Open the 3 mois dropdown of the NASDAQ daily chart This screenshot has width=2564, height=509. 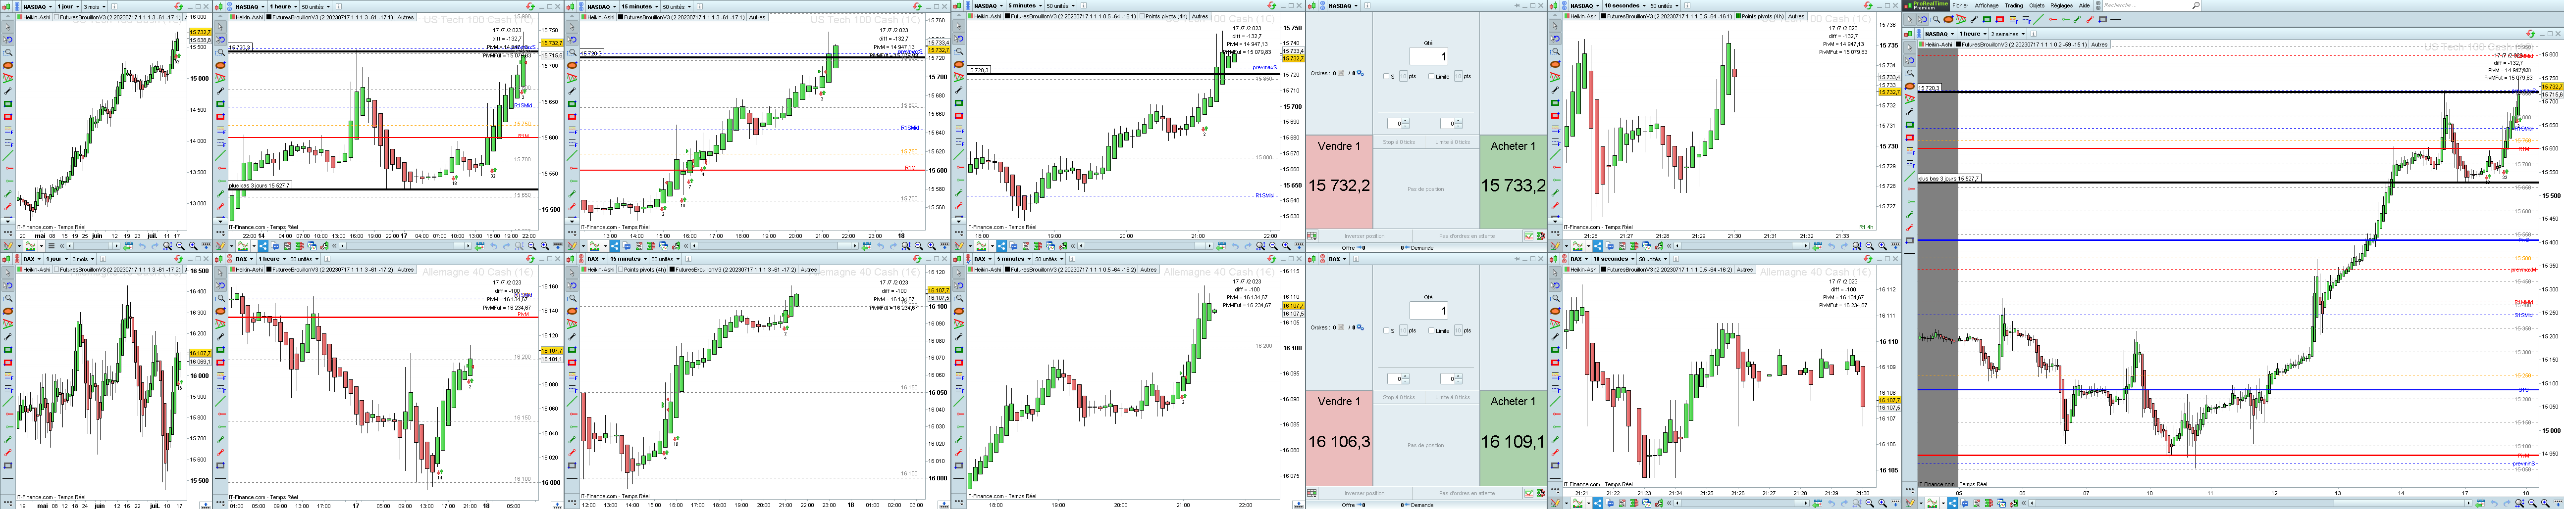(94, 6)
